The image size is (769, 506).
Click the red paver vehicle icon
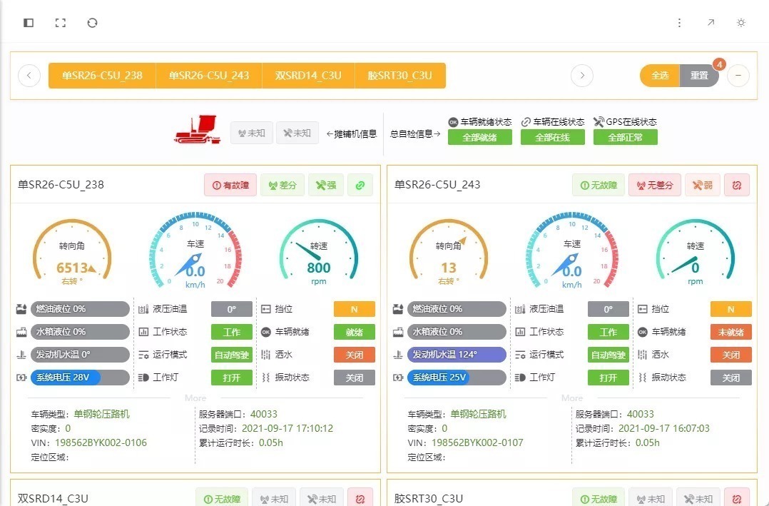coord(199,130)
